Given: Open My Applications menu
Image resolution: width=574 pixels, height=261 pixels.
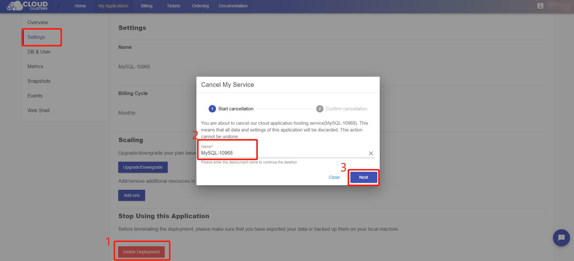Looking at the screenshot, I should (x=113, y=6).
